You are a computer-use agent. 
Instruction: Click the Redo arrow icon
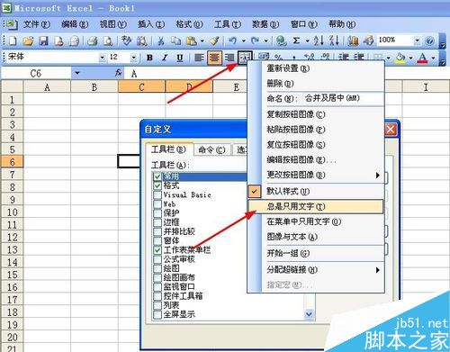click(256, 41)
